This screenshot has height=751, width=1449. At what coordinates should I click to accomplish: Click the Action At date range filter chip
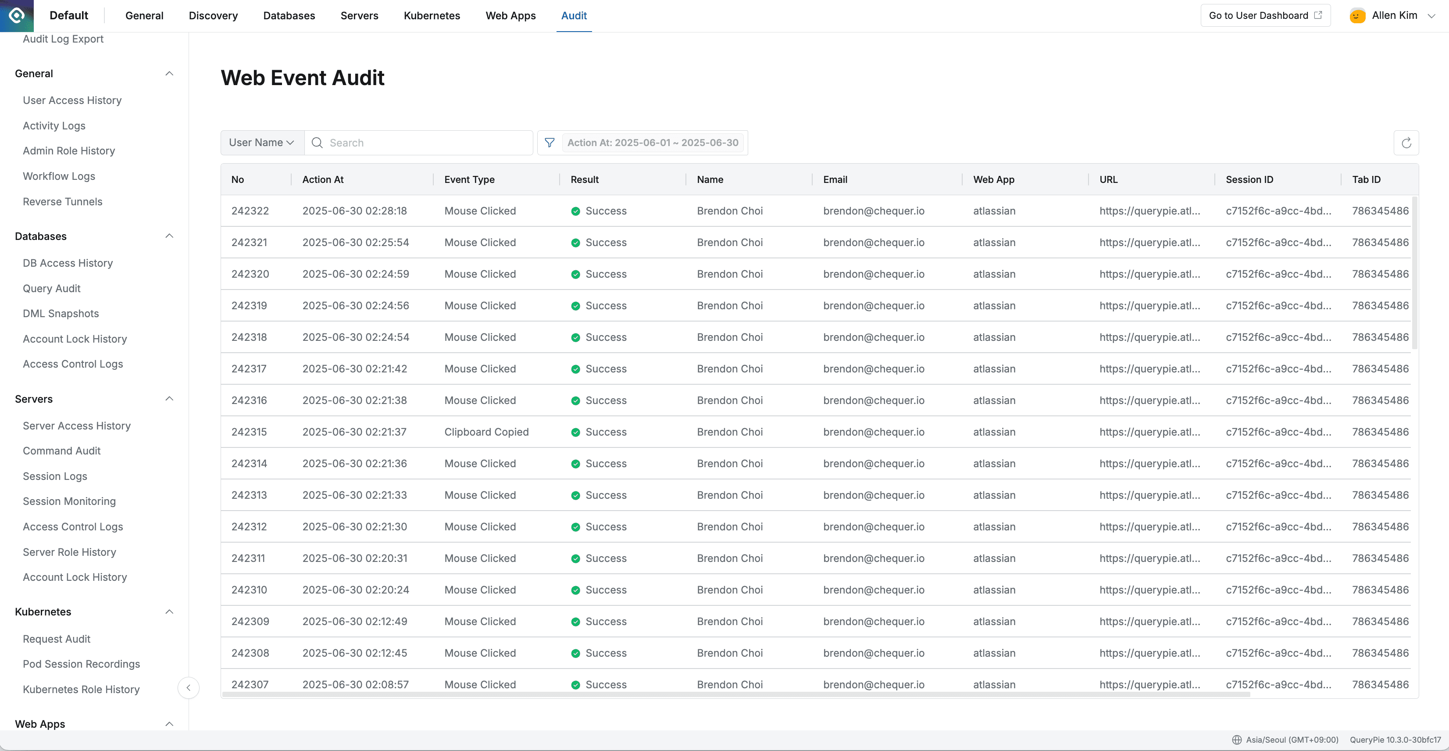pos(653,142)
